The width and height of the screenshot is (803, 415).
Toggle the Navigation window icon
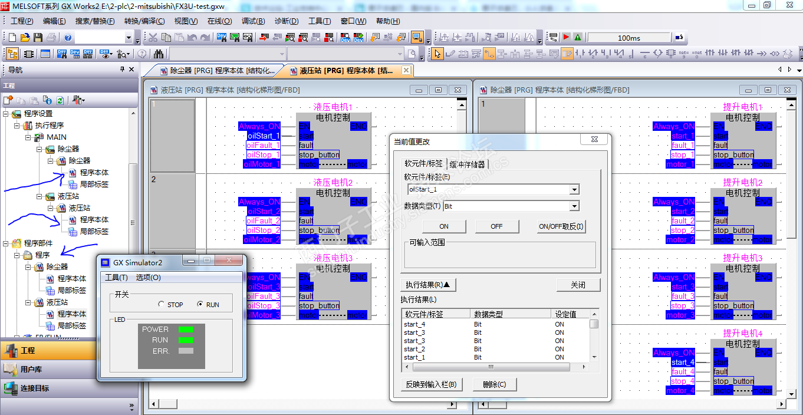[12, 54]
